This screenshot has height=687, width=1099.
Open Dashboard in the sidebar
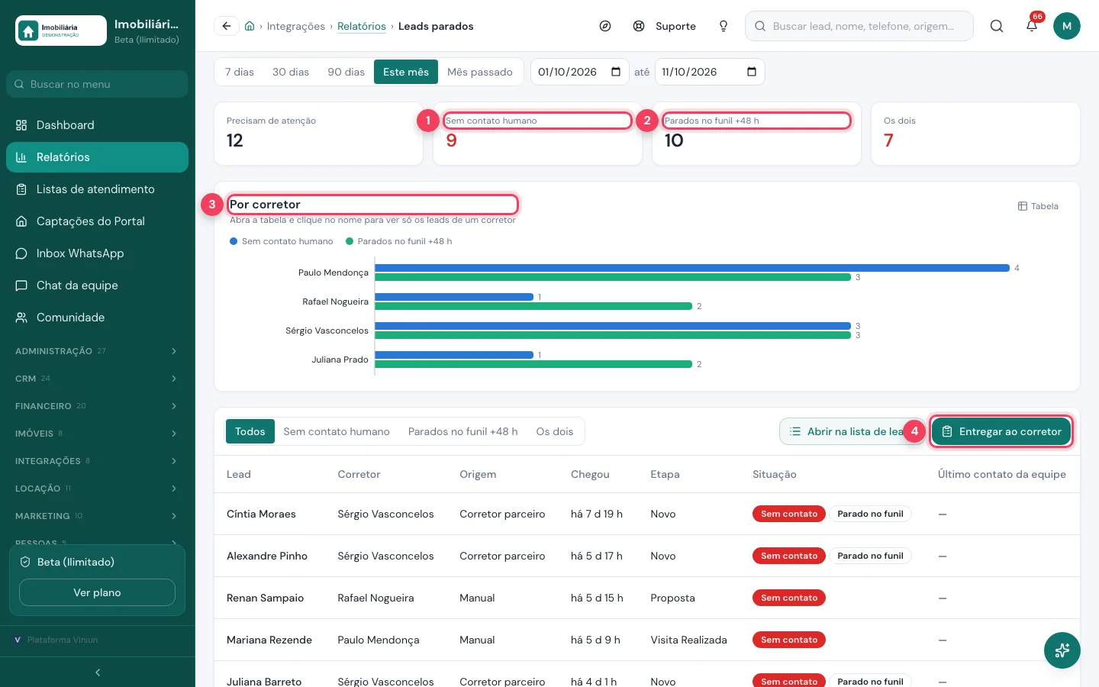click(x=98, y=125)
